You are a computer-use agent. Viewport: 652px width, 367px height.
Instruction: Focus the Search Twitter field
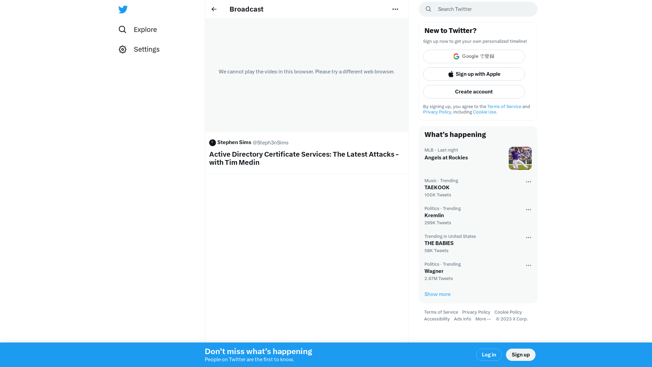[478, 9]
